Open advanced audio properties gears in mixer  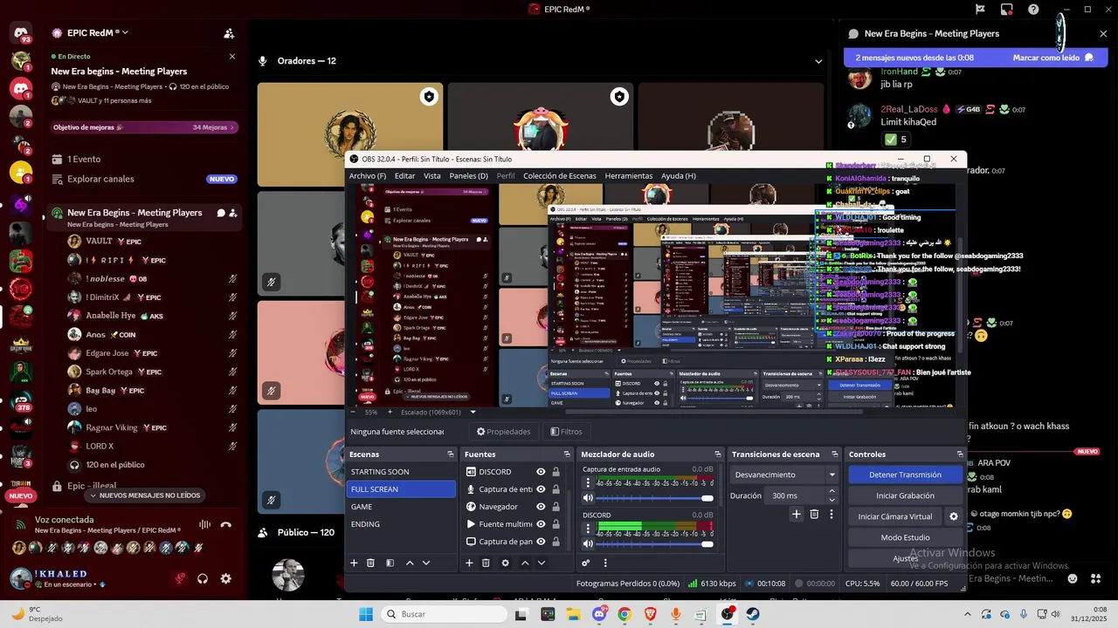click(586, 563)
